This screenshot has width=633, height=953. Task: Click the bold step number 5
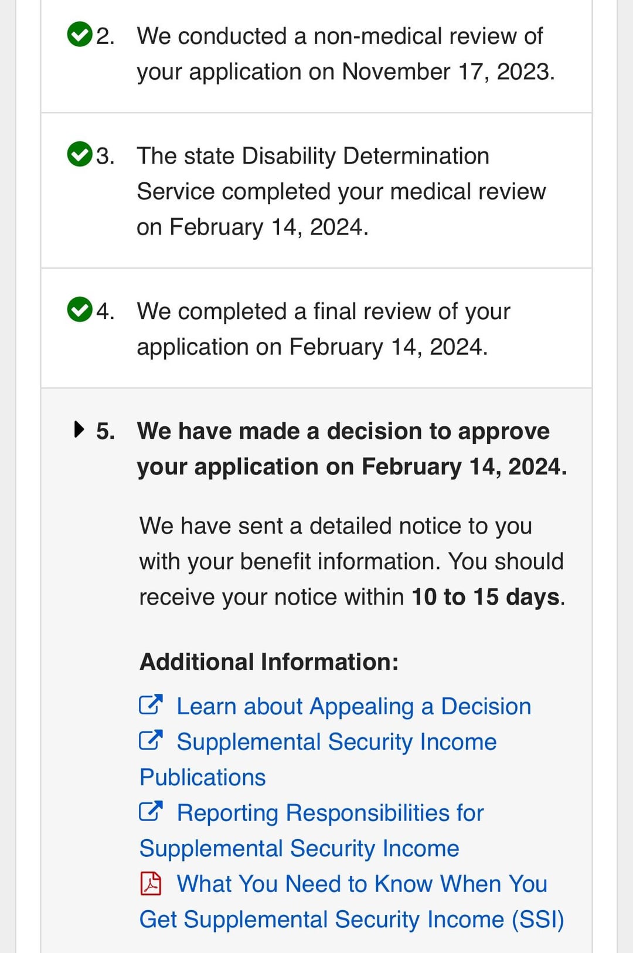click(x=105, y=431)
